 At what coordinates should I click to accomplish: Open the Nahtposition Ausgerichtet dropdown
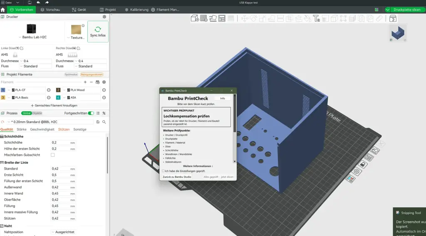(x=64, y=232)
